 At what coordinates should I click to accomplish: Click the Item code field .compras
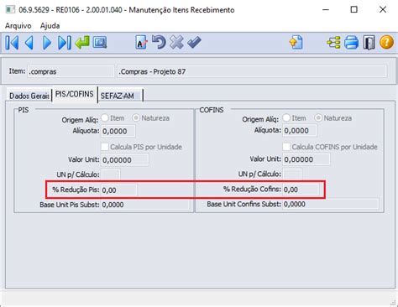click(x=71, y=71)
